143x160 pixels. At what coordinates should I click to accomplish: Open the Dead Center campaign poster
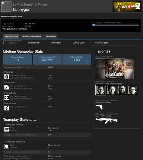[x=115, y=69]
